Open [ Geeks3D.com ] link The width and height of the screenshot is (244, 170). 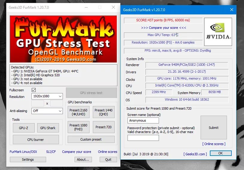tap(195, 154)
